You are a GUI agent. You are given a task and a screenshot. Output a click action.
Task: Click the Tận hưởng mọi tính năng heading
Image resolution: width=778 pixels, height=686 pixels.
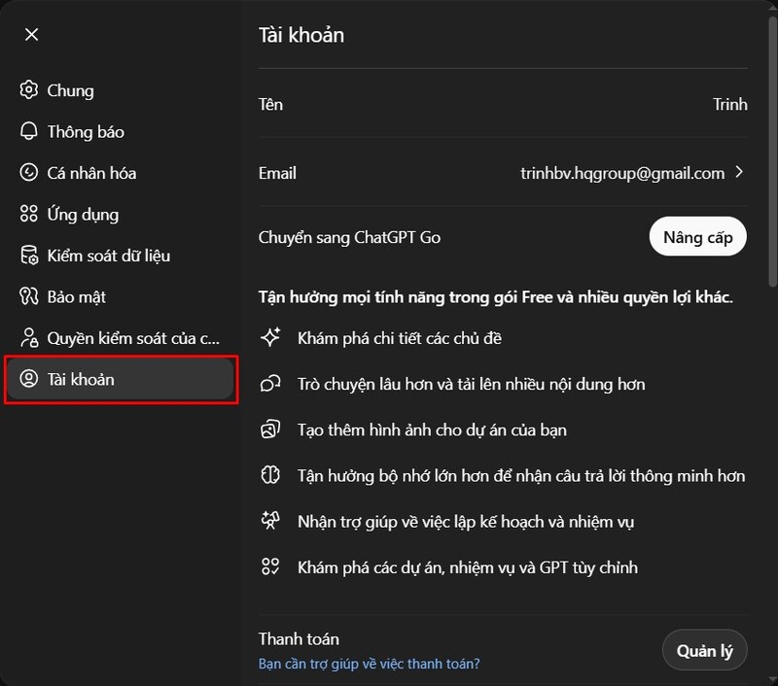coord(496,297)
